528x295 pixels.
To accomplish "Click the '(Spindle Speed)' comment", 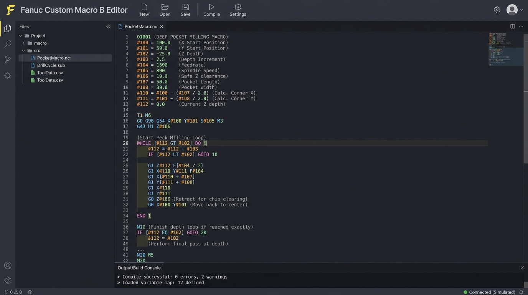I will 199,71.
